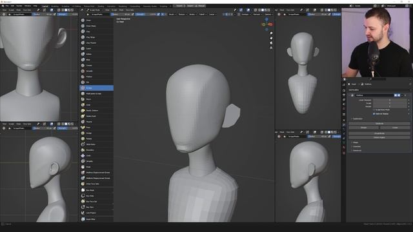Click the Linear subdivide button

tap(395, 128)
